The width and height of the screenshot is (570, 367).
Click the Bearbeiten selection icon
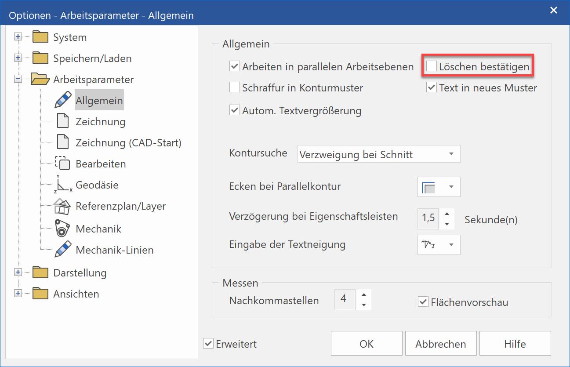click(63, 164)
